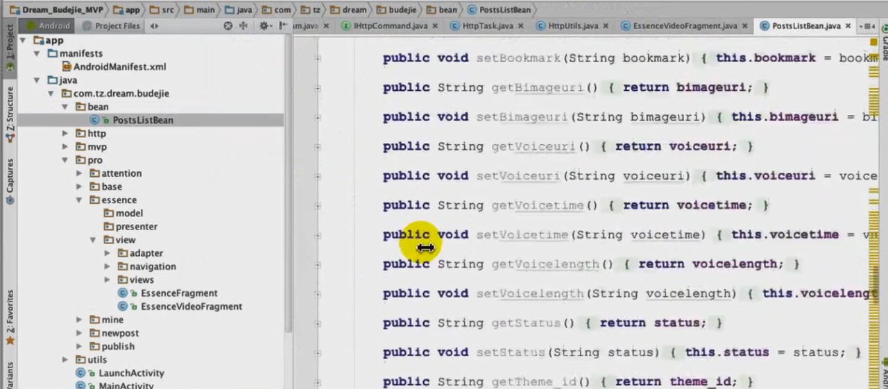
Task: Select the model package
Action: tap(123, 214)
